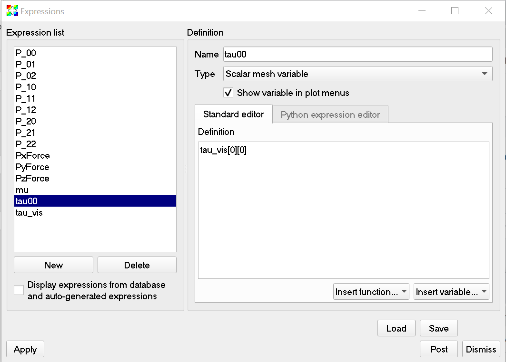Click inside the Definition text area

343,210
